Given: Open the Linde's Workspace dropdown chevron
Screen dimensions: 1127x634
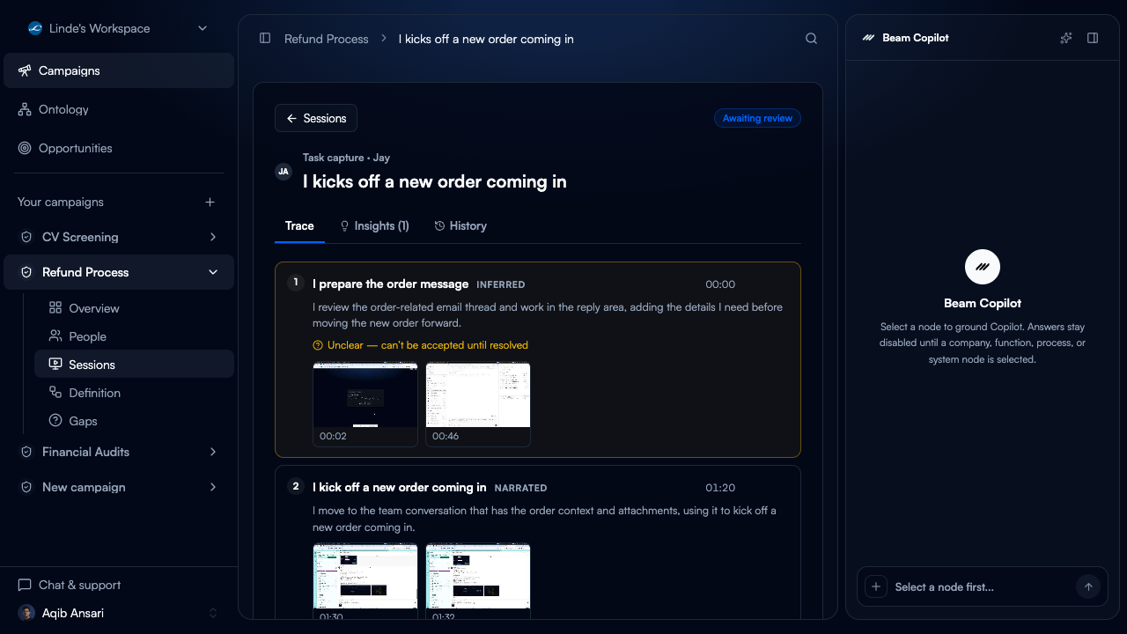Looking at the screenshot, I should (x=203, y=28).
